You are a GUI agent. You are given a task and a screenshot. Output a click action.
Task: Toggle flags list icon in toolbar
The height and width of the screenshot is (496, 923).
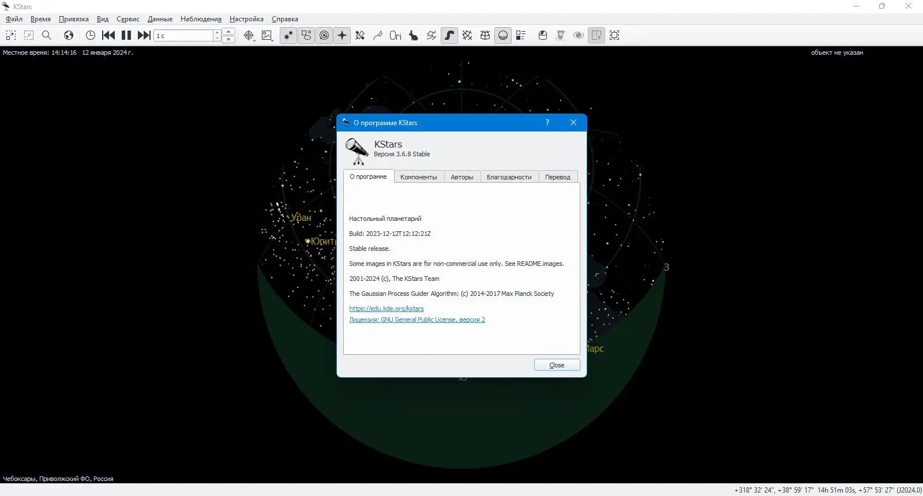tap(521, 35)
